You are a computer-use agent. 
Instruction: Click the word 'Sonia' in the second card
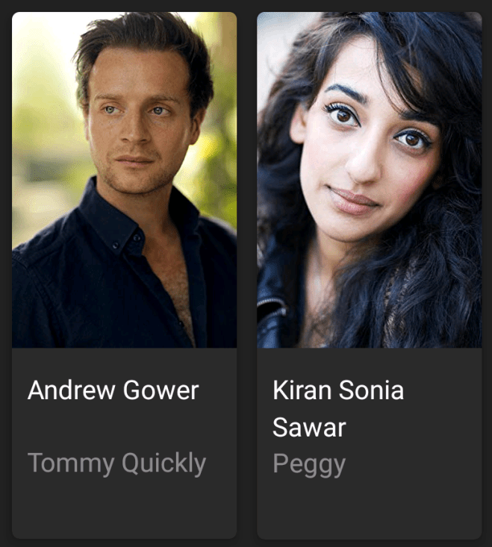tap(371, 390)
